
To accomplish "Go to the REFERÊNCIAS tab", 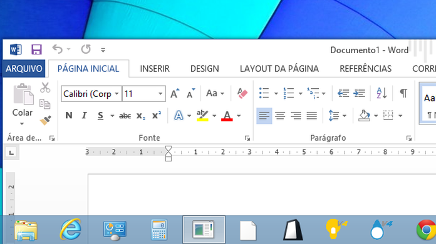I will tap(365, 69).
